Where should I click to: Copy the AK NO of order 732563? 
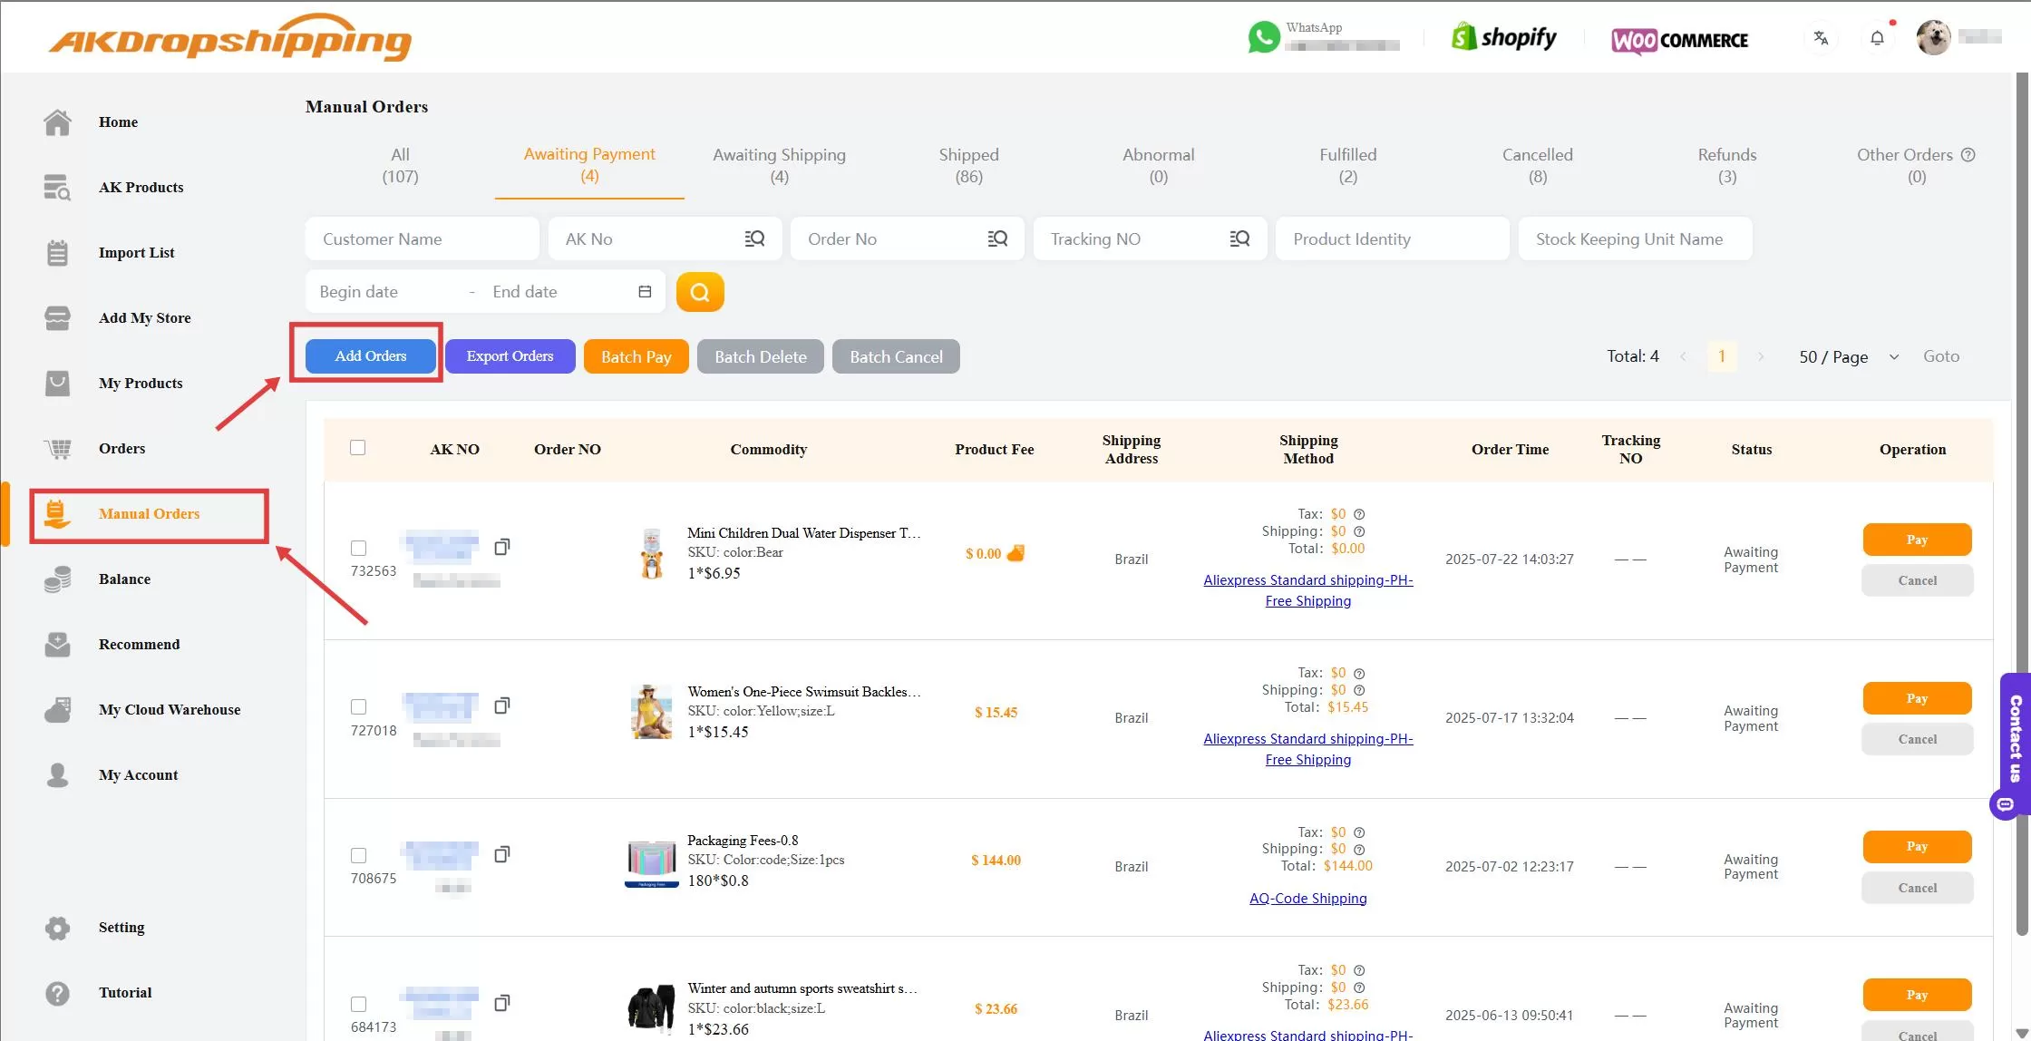tap(502, 547)
